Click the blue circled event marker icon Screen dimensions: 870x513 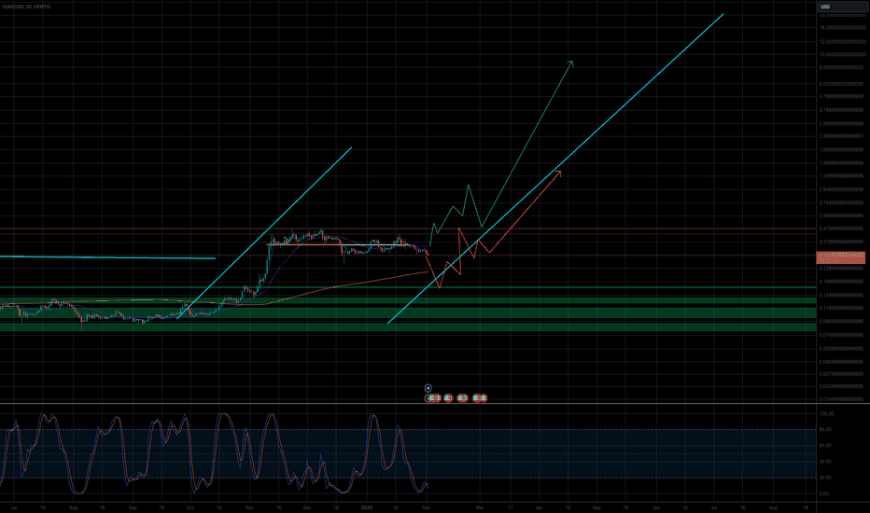click(428, 388)
